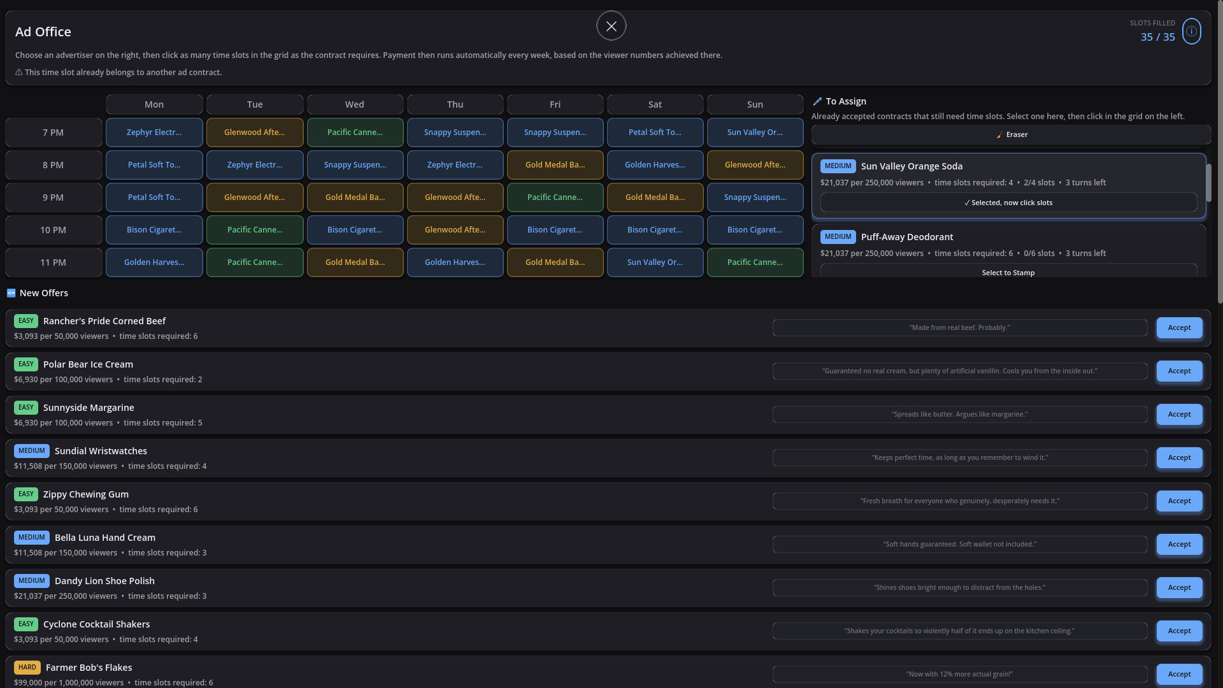Click the Friday 9 PM Pacific Canne slot
Viewport: 1223px width, 688px height.
(555, 197)
